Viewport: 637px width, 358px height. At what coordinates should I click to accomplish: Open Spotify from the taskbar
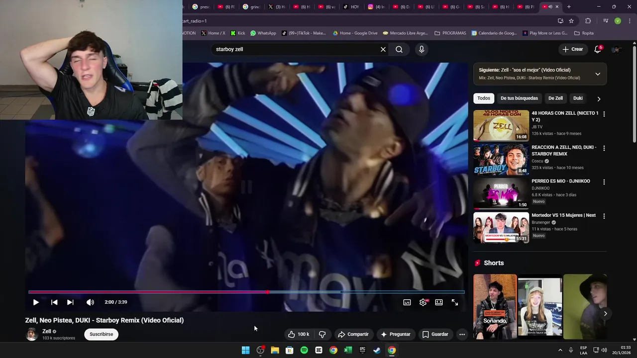(x=304, y=350)
